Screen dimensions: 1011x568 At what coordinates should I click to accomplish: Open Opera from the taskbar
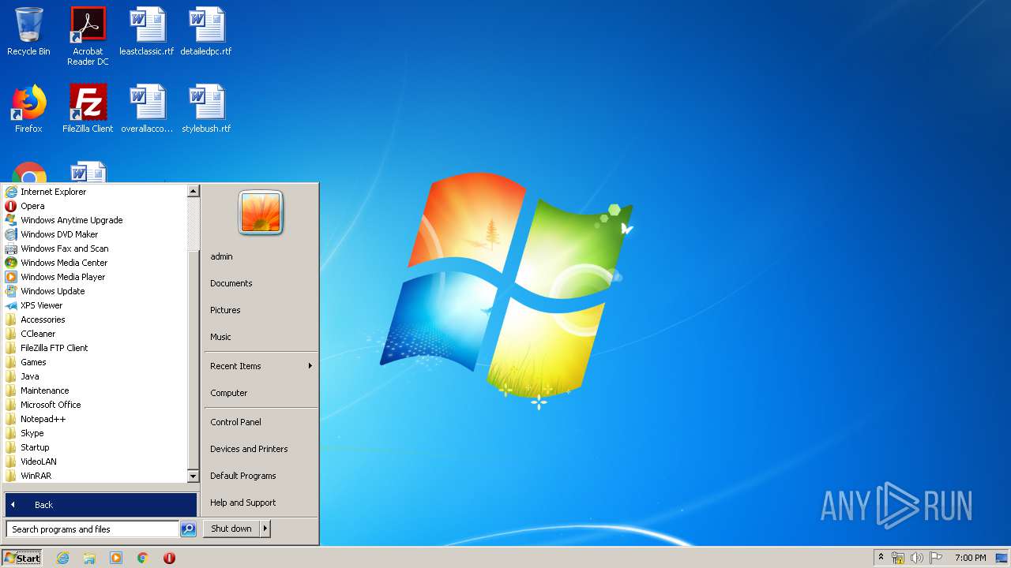click(169, 558)
